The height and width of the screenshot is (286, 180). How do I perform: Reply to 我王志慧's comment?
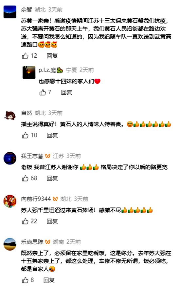point(52,179)
